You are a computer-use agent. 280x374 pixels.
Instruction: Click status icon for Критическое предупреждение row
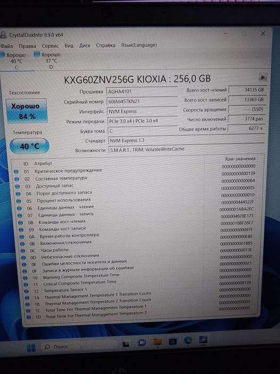click(x=16, y=172)
